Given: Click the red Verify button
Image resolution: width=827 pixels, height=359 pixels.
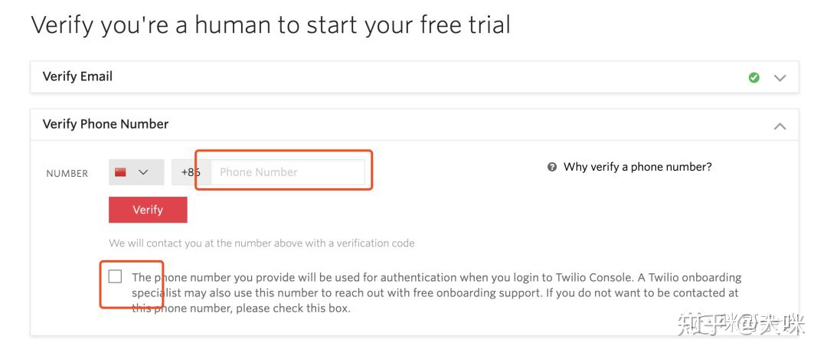Looking at the screenshot, I should (x=148, y=210).
